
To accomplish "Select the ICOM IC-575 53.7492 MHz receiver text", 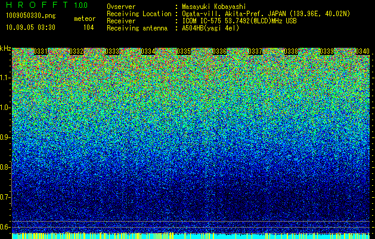I will [x=239, y=21].
